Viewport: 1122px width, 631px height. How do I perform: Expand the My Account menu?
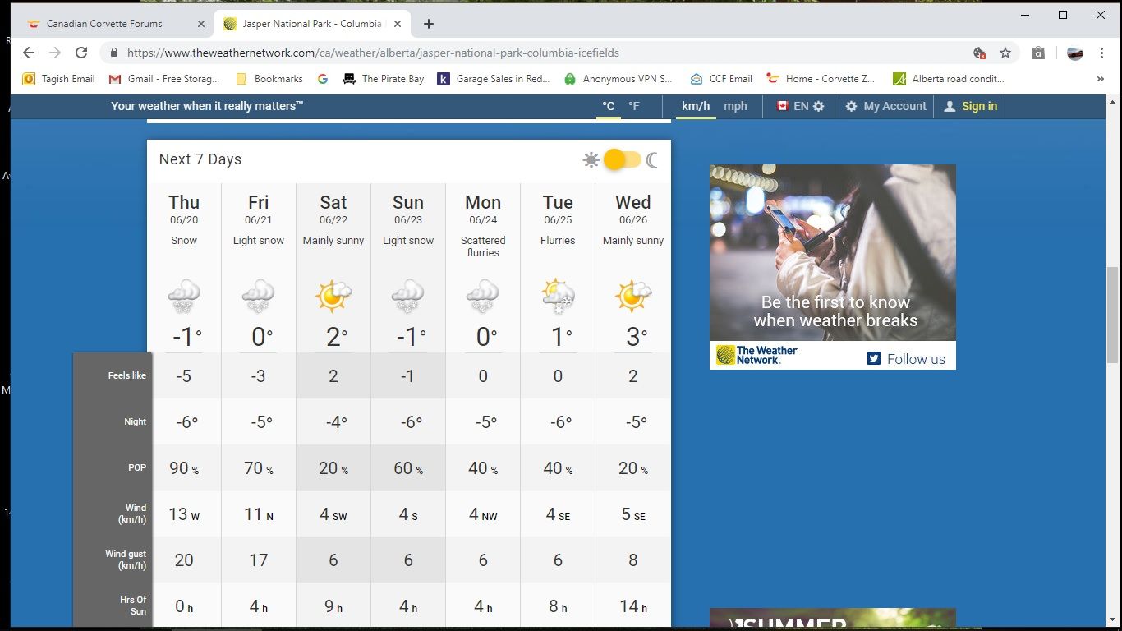point(885,106)
